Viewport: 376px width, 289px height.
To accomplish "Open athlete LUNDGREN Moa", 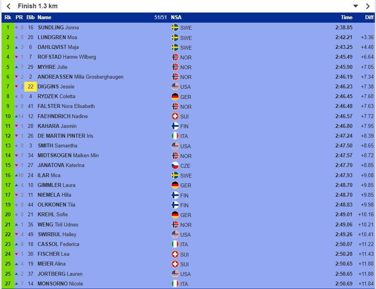I will pos(57,38).
